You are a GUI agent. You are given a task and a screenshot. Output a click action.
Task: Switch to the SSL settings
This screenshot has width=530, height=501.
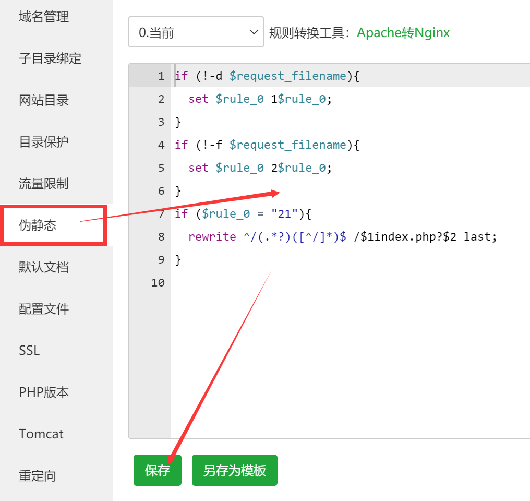click(x=29, y=351)
